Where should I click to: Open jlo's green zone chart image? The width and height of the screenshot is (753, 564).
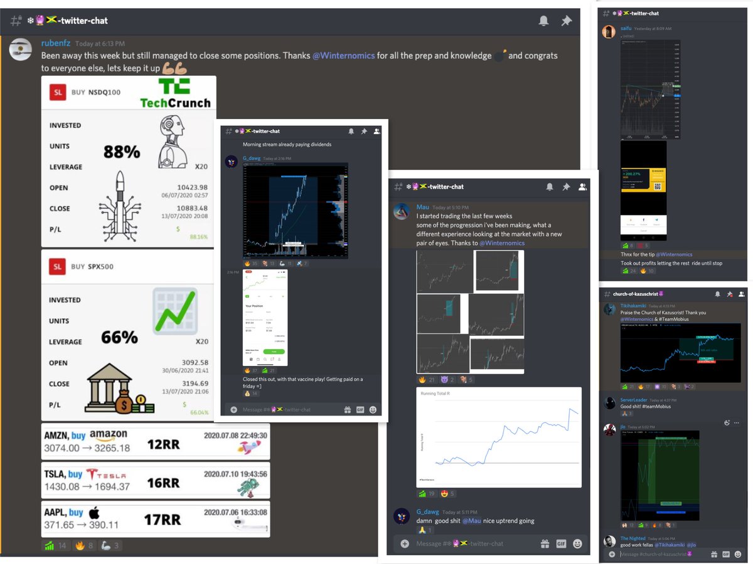click(x=660, y=476)
